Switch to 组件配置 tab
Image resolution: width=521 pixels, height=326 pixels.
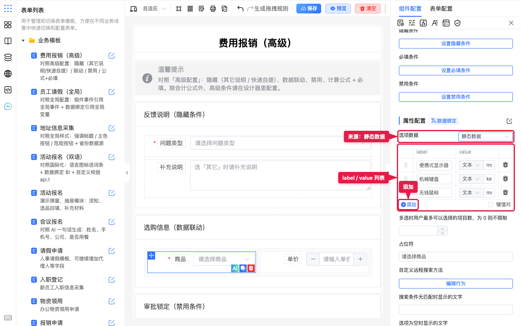point(410,9)
